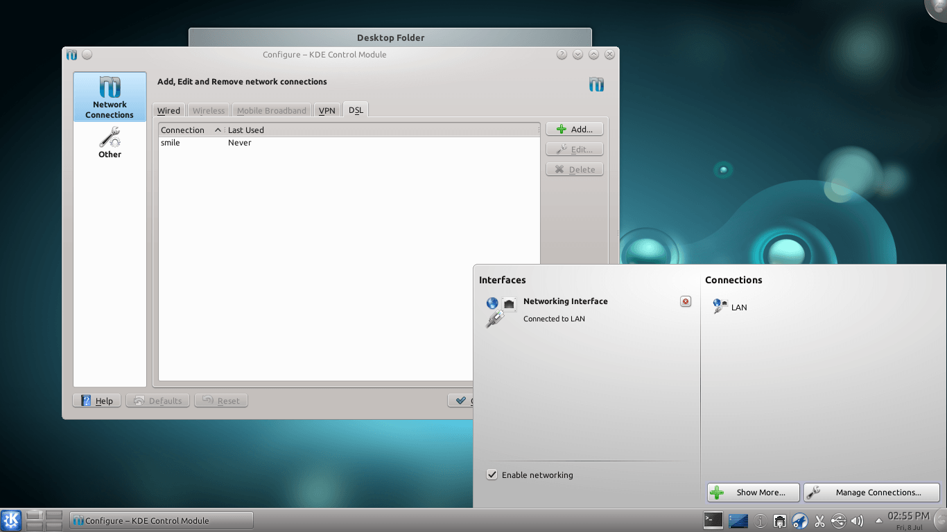Switch to the Wireless tab
Viewport: 947px width, 532px height.
tap(209, 110)
